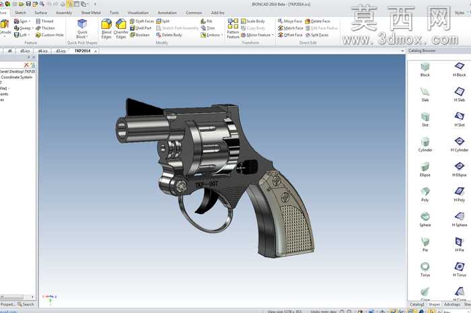This screenshot has width=471, height=313.
Task: Select the H Block shape in catalog
Action: 460,69
